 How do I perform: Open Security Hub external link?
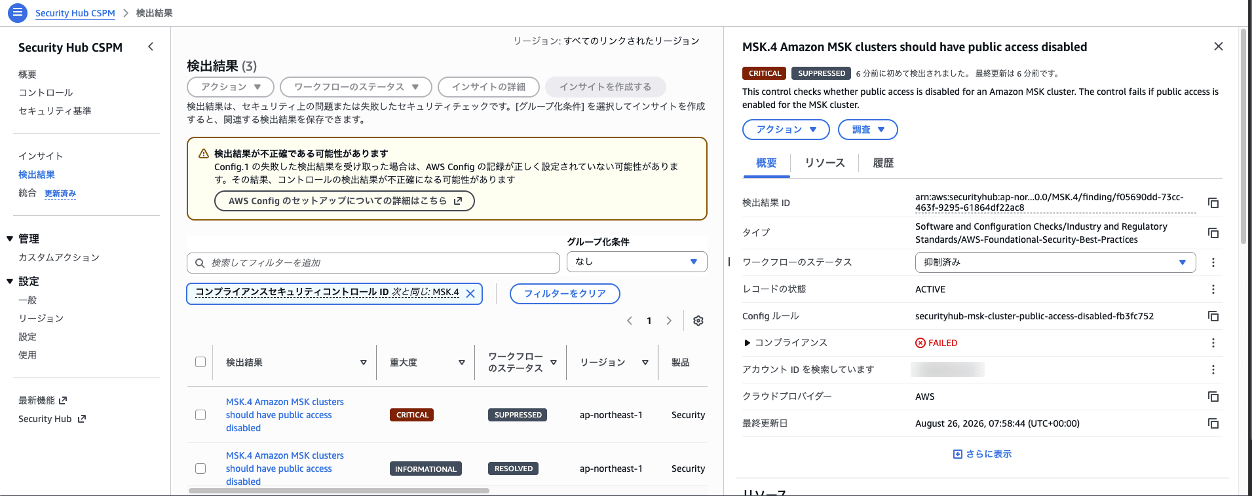pyautogui.click(x=52, y=419)
